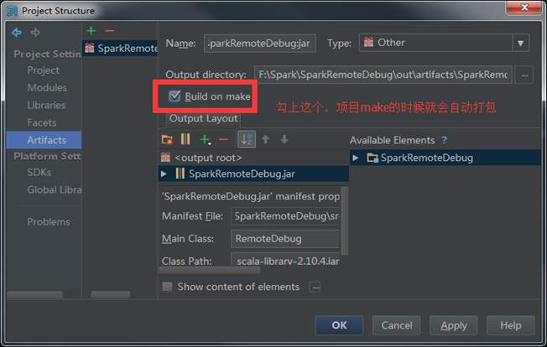Add a new artifact with green plus

[x=91, y=31]
